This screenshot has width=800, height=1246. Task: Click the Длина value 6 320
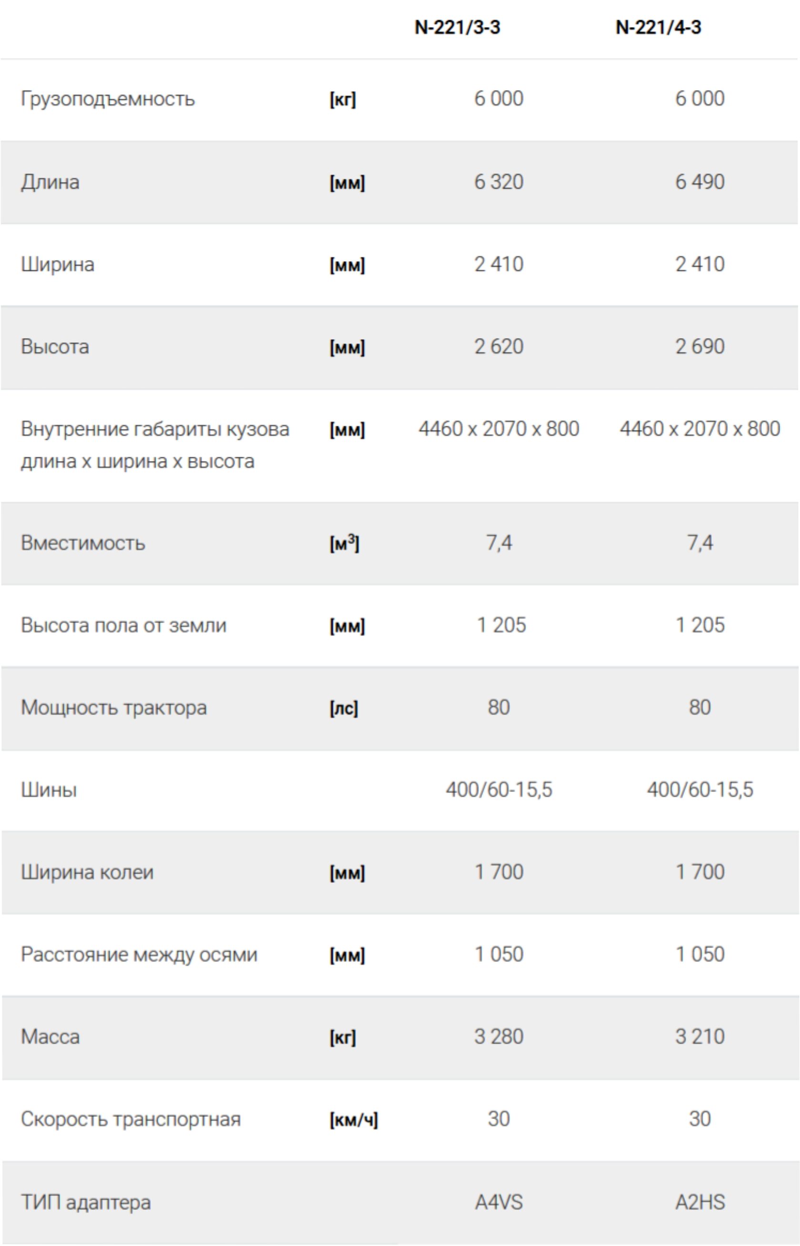(x=499, y=182)
